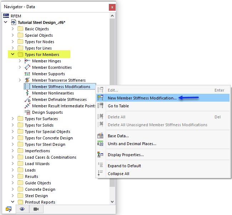This screenshot has width=232, height=215.
Task: Collapse the Printout Reports folder
Action: [13, 202]
